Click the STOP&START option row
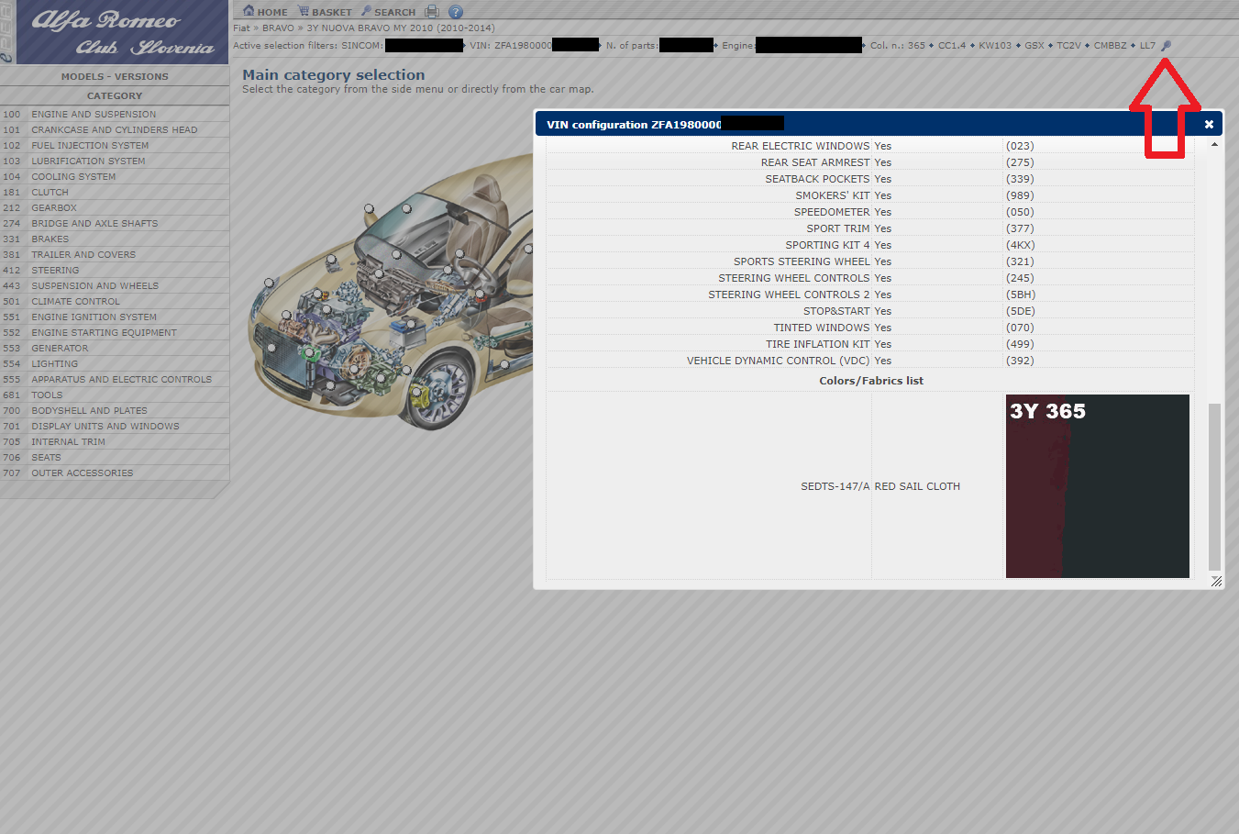1239x834 pixels. pyautogui.click(x=871, y=311)
